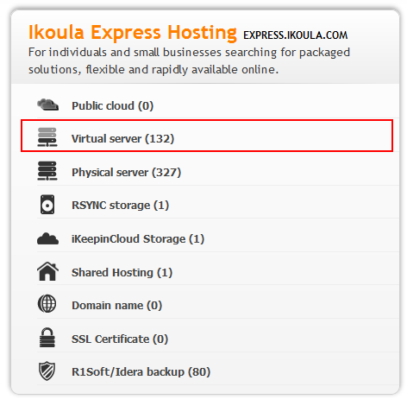Open SSL Certificate (0) entry
407x412 pixels.
(120, 339)
